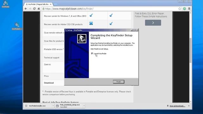Open the browser home icon

[x=39, y=9]
